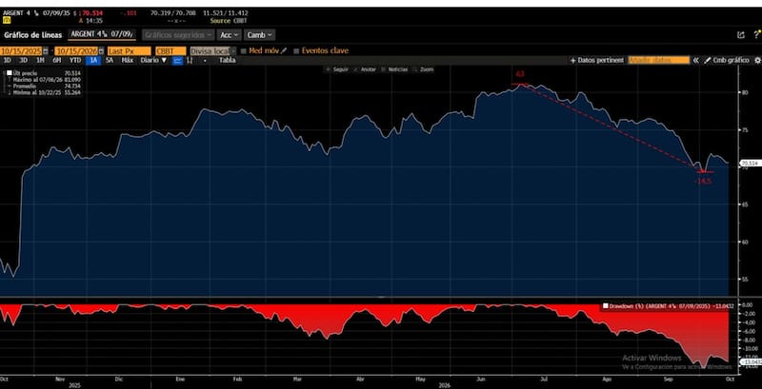The image size is (762, 389).
Task: Click the Datos pertinent button
Action: pyautogui.click(x=596, y=60)
